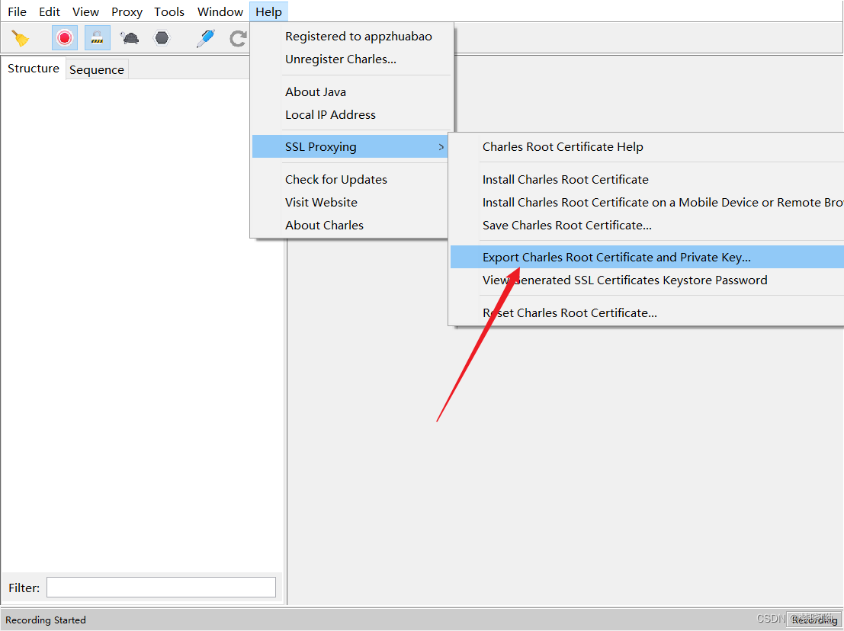Expand the SSL Proxying submenu arrow
The height and width of the screenshot is (631, 844).
(441, 147)
